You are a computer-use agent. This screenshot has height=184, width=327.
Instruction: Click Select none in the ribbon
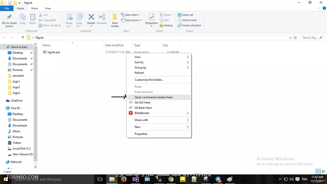(187, 20)
